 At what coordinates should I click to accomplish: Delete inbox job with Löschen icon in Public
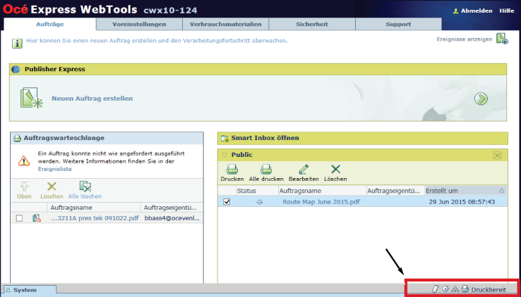pos(335,169)
